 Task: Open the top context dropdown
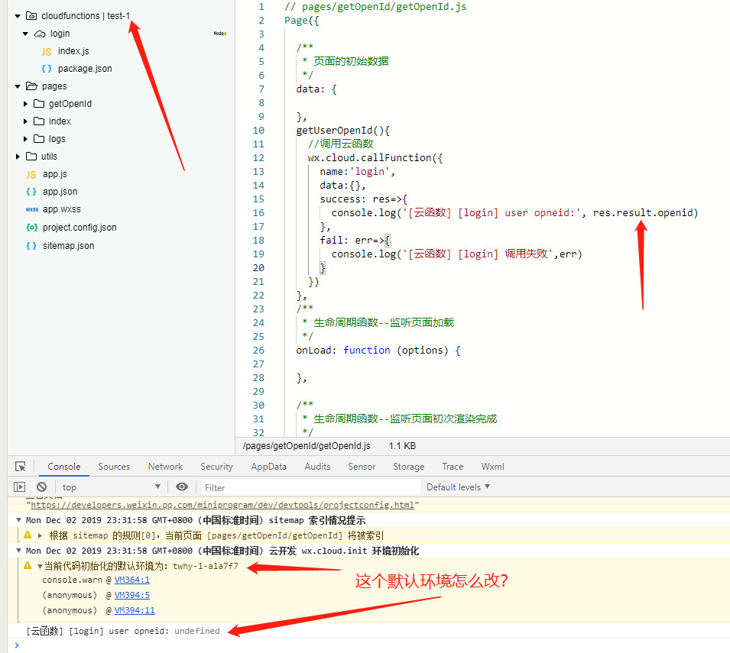coord(111,487)
